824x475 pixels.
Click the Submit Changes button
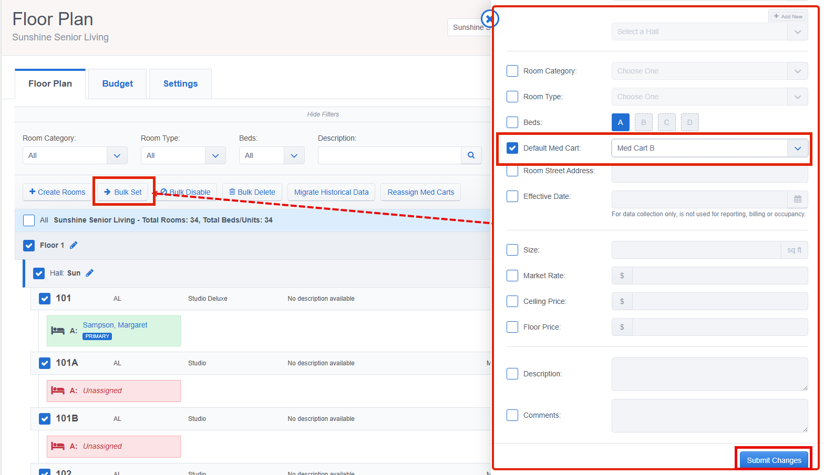[x=774, y=460]
